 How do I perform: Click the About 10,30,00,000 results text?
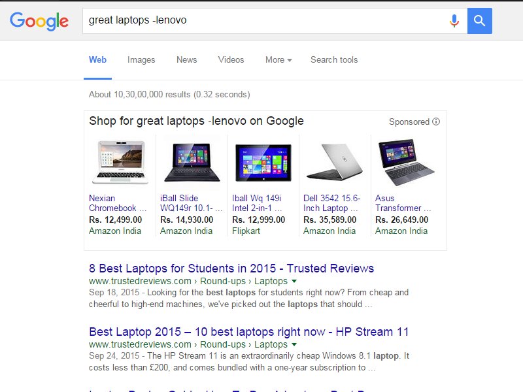(169, 94)
